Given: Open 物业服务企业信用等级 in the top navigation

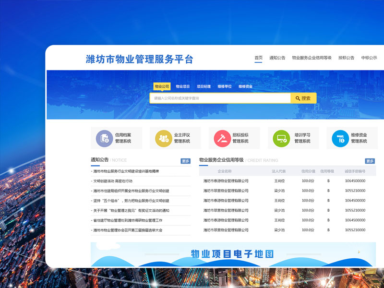Looking at the screenshot, I should (x=312, y=58).
